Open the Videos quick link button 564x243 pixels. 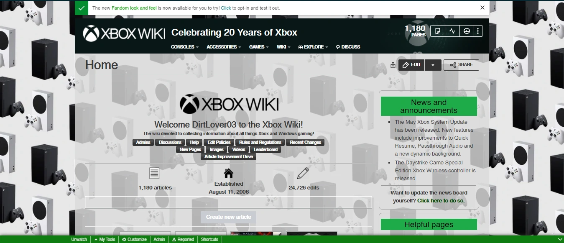click(239, 149)
